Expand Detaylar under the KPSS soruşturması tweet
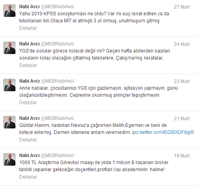Image resolution: width=199 pixels, height=186 pixels. click(28, 28)
